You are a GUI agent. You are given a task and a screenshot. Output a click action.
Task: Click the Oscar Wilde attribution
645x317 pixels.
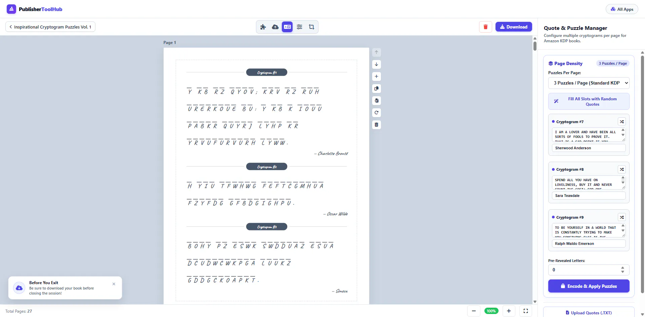tap(336, 214)
